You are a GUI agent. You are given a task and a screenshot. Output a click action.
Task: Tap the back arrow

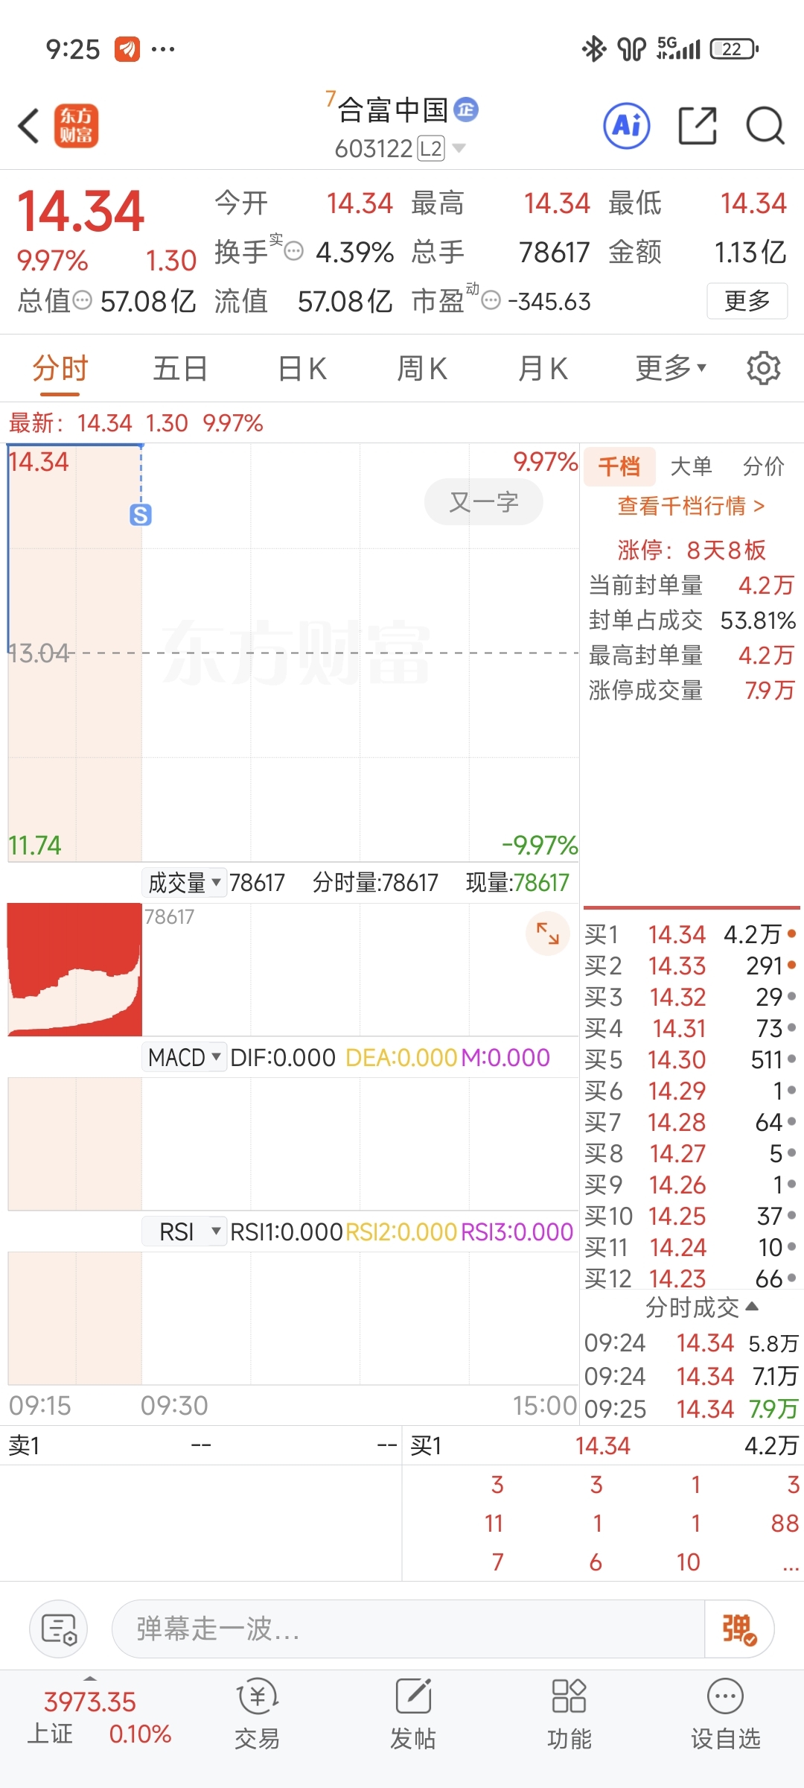click(x=28, y=125)
